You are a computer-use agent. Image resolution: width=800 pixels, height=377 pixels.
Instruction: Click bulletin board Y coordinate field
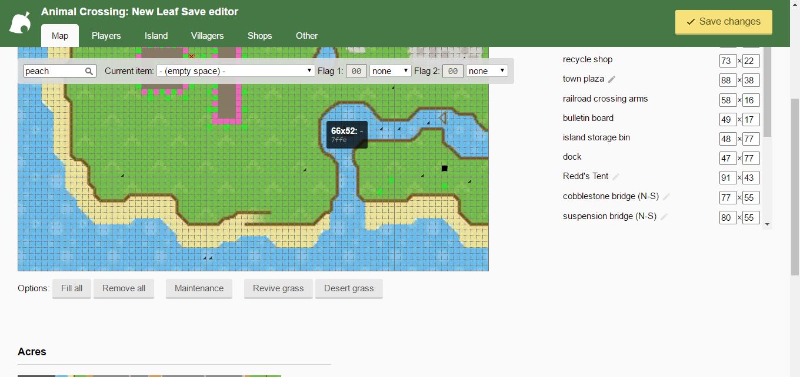751,119
